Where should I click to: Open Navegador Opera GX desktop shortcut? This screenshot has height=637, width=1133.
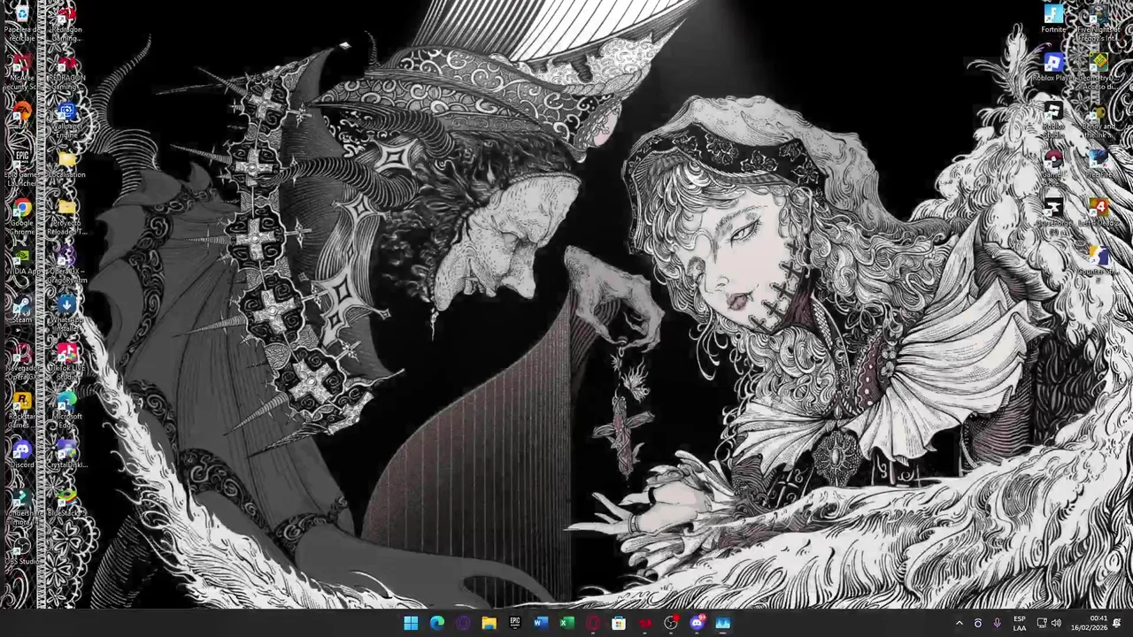click(22, 363)
